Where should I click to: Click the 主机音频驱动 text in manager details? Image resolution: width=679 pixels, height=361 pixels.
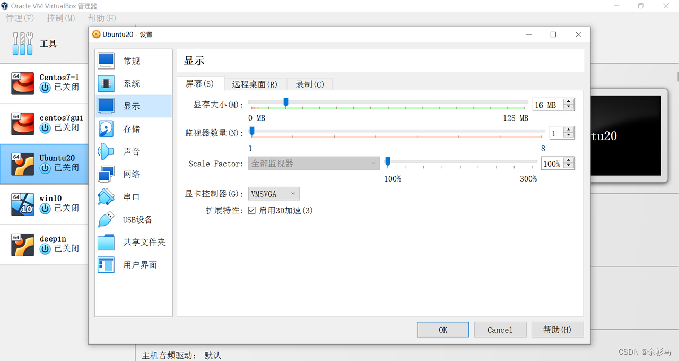click(170, 355)
